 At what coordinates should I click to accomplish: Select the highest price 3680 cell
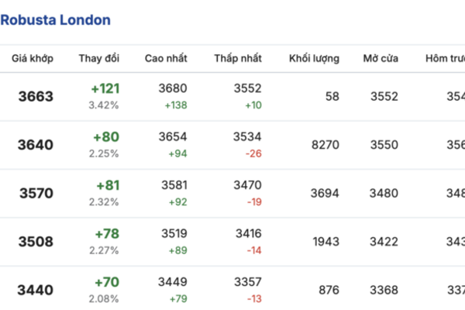pos(173,89)
